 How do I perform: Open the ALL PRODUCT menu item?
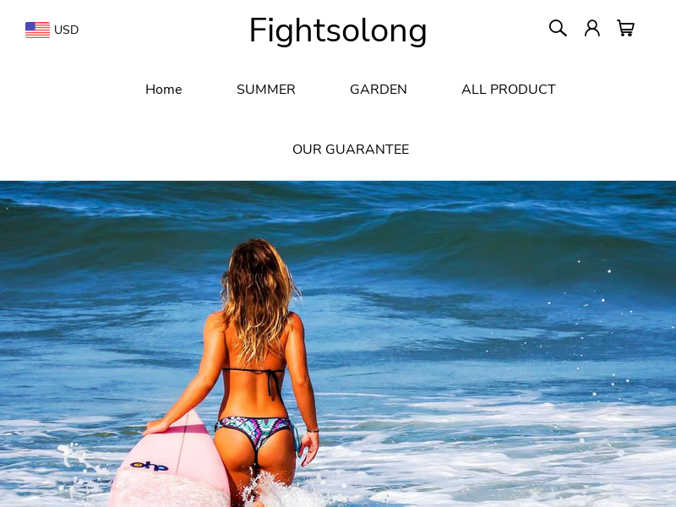tap(509, 90)
